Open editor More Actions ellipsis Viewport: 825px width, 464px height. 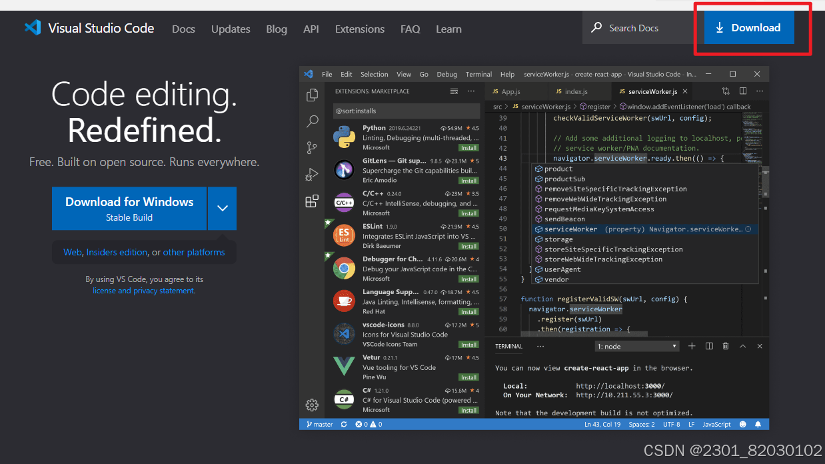point(759,91)
